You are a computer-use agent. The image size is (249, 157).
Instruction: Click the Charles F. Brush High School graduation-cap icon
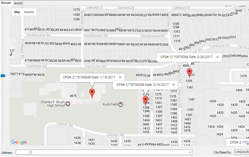coord(68,104)
